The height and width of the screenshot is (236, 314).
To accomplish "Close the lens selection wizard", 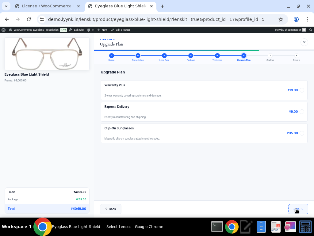I will tap(304, 42).
